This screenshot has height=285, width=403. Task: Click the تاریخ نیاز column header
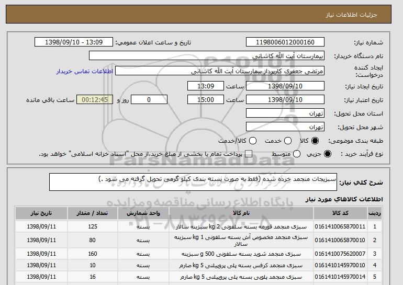click(x=41, y=213)
